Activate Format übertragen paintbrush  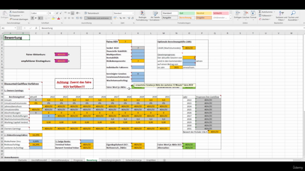tap(10, 19)
